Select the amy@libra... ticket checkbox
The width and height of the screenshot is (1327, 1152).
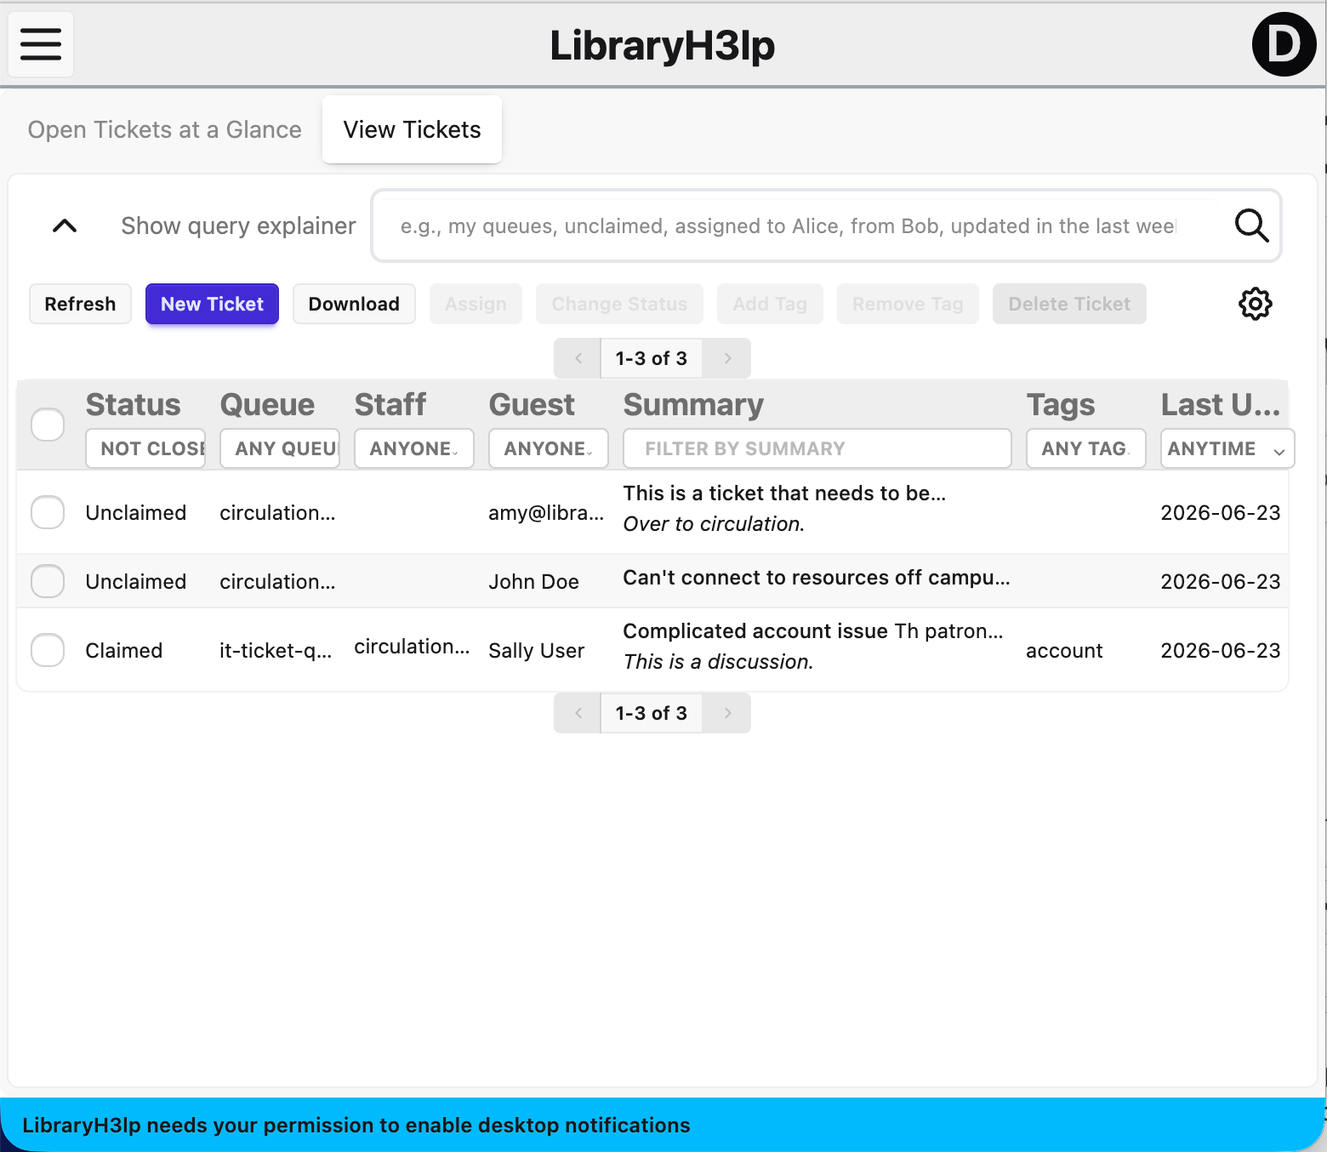(x=48, y=512)
